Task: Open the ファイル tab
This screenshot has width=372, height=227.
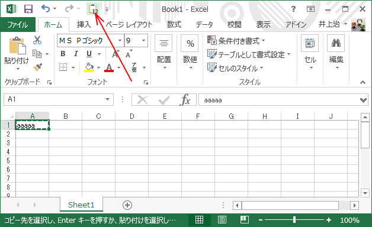Action: coord(18,25)
